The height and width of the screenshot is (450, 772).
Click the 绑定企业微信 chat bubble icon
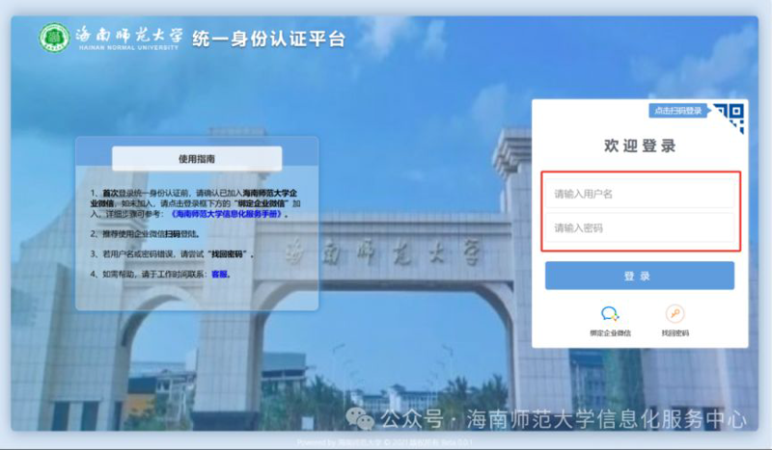pos(610,314)
